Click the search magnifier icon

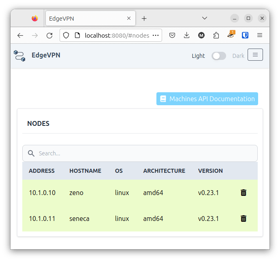(31, 153)
